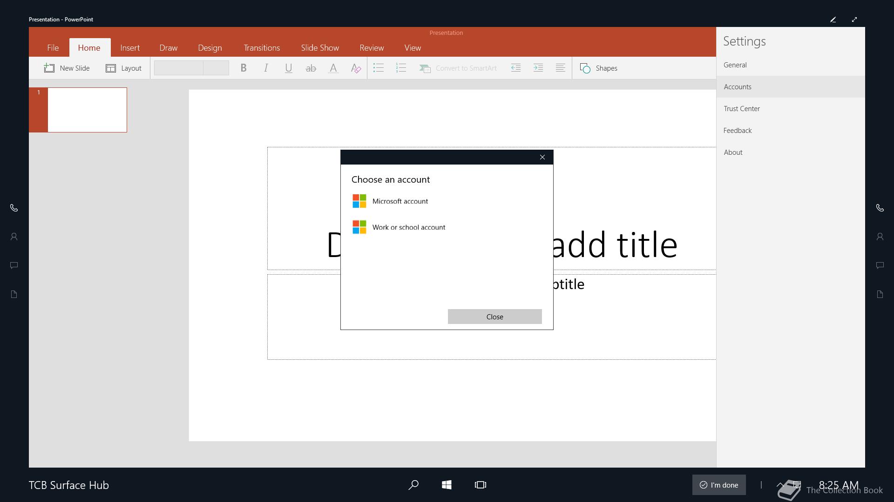Open General settings
Image resolution: width=894 pixels, height=502 pixels.
(x=790, y=65)
